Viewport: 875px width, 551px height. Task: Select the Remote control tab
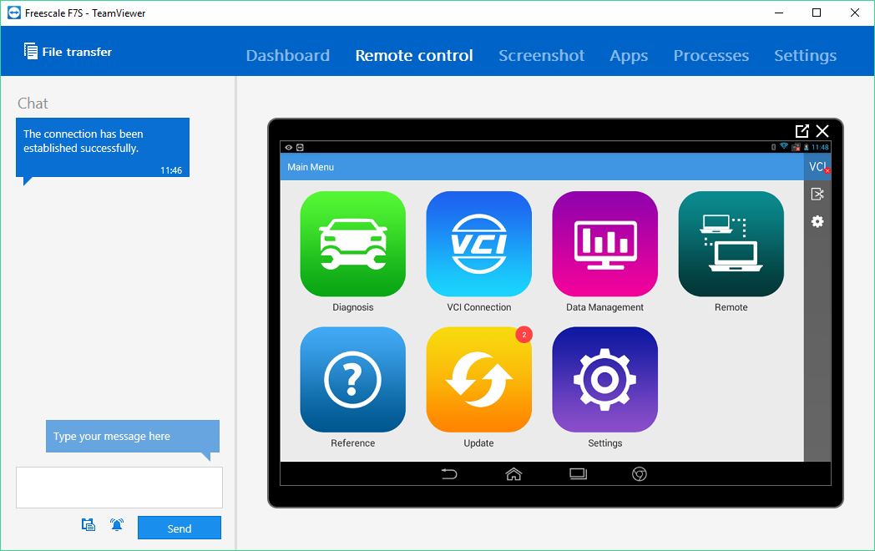click(414, 55)
